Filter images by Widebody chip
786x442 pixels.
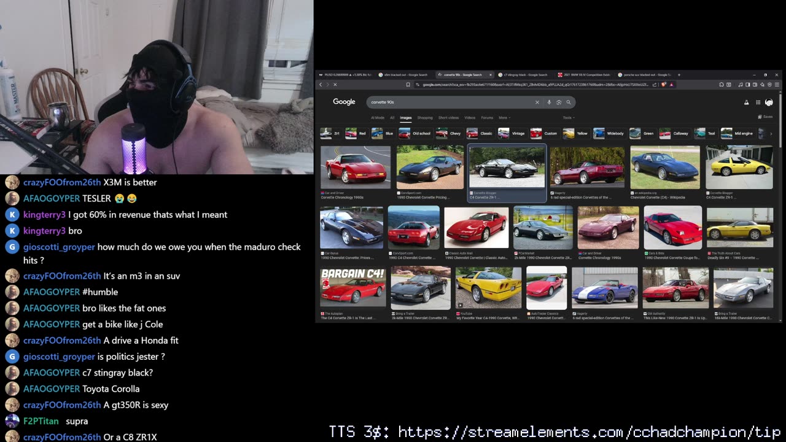click(x=609, y=133)
